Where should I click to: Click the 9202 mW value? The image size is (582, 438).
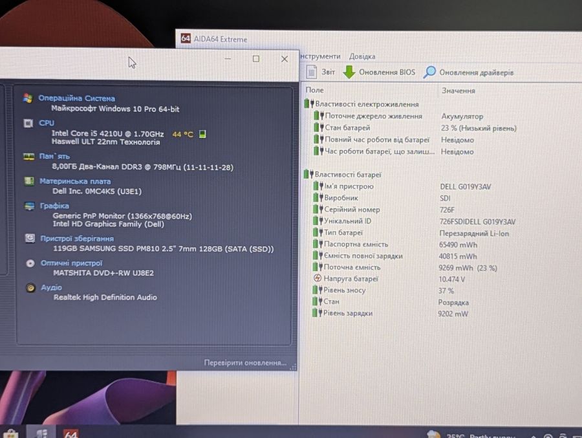453,314
